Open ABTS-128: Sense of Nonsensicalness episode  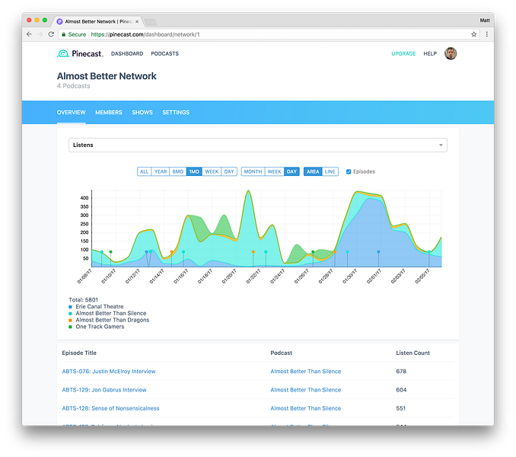(x=110, y=408)
